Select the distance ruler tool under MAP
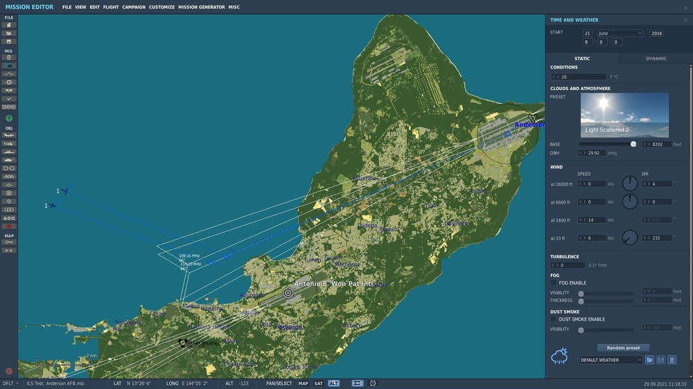The image size is (693, 389). pos(9,251)
